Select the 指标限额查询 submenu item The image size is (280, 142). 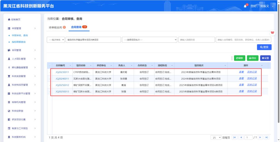[19, 42]
